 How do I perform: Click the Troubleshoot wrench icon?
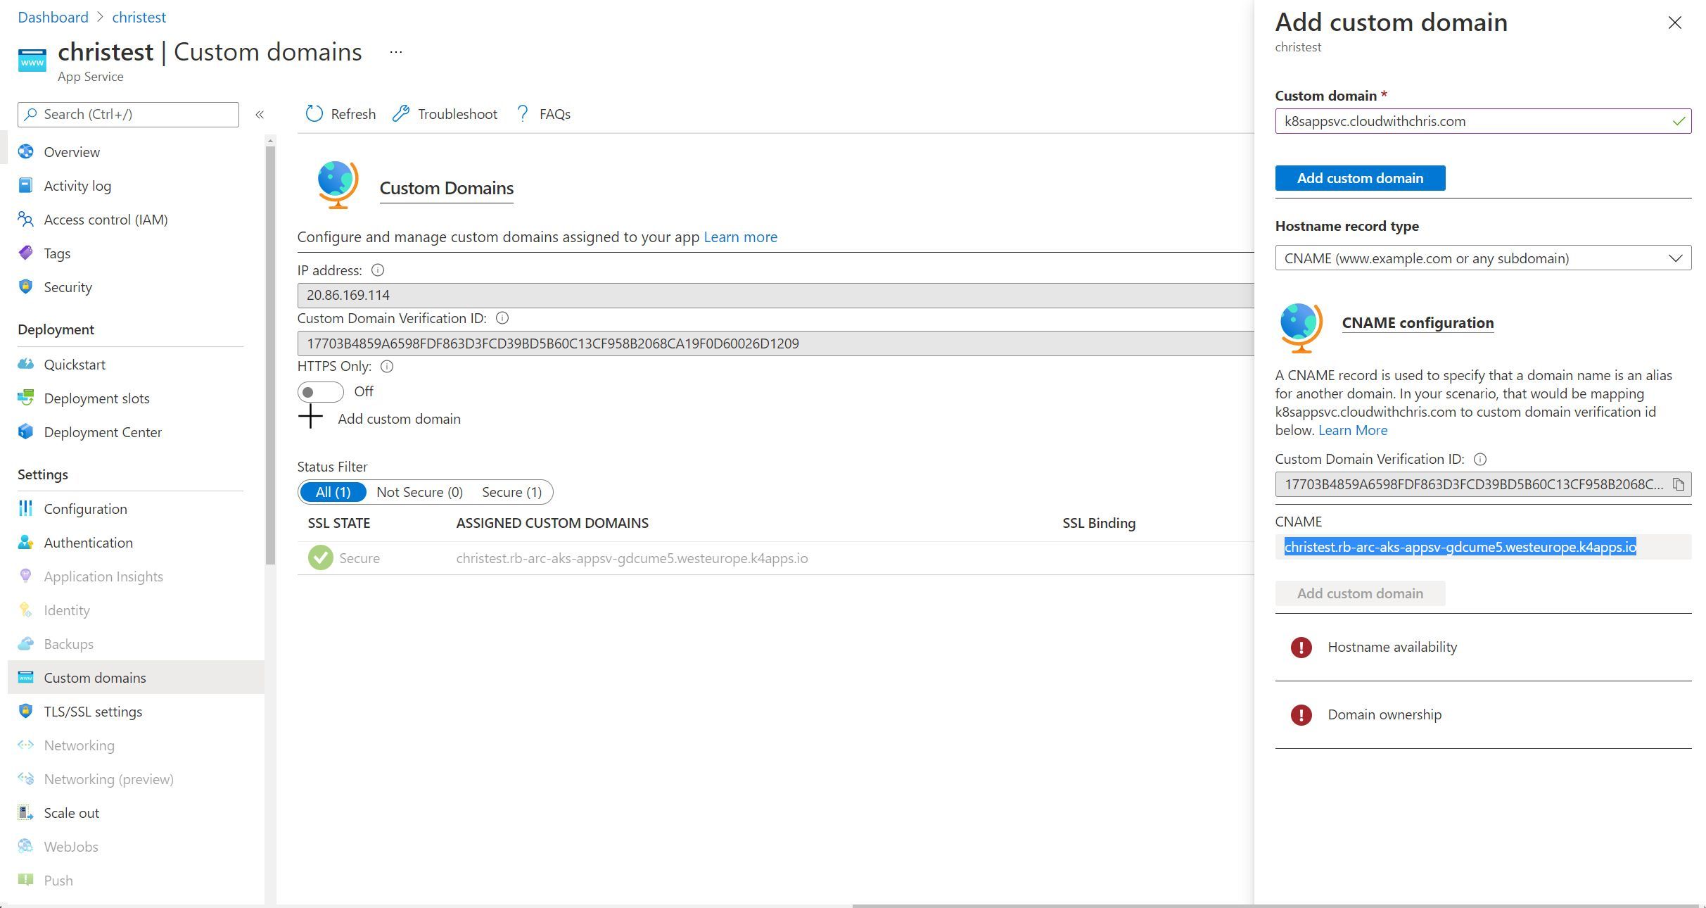(401, 114)
